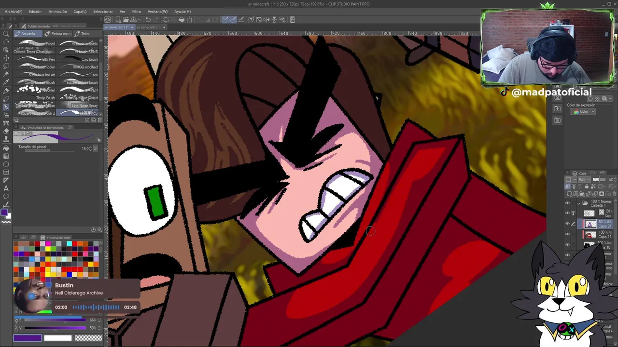Select the Pencil tool

click(6, 99)
